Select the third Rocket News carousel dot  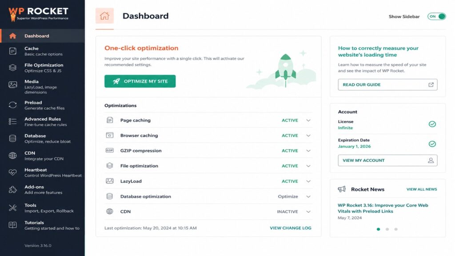(x=396, y=229)
